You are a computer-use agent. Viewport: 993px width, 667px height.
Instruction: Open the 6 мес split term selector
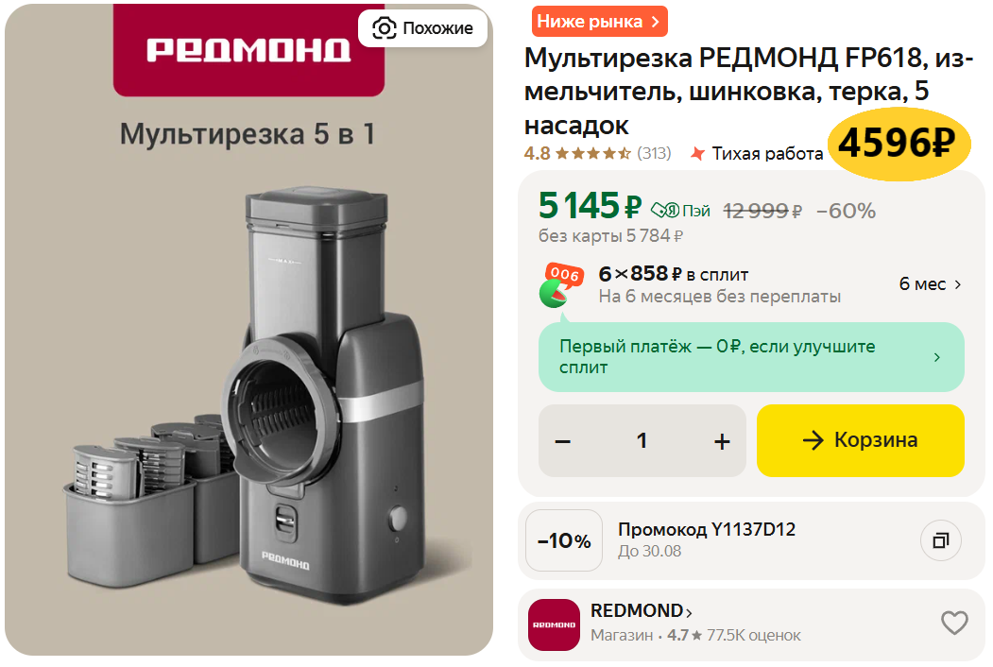(x=931, y=284)
